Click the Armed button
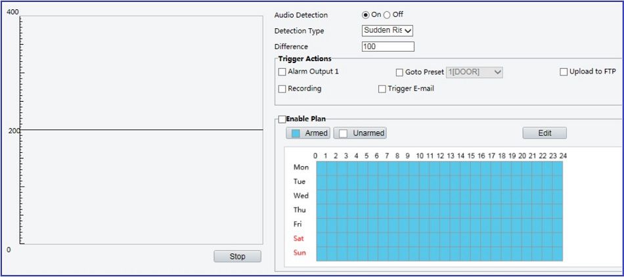Image resolution: width=624 pixels, height=277 pixels. pyautogui.click(x=308, y=133)
